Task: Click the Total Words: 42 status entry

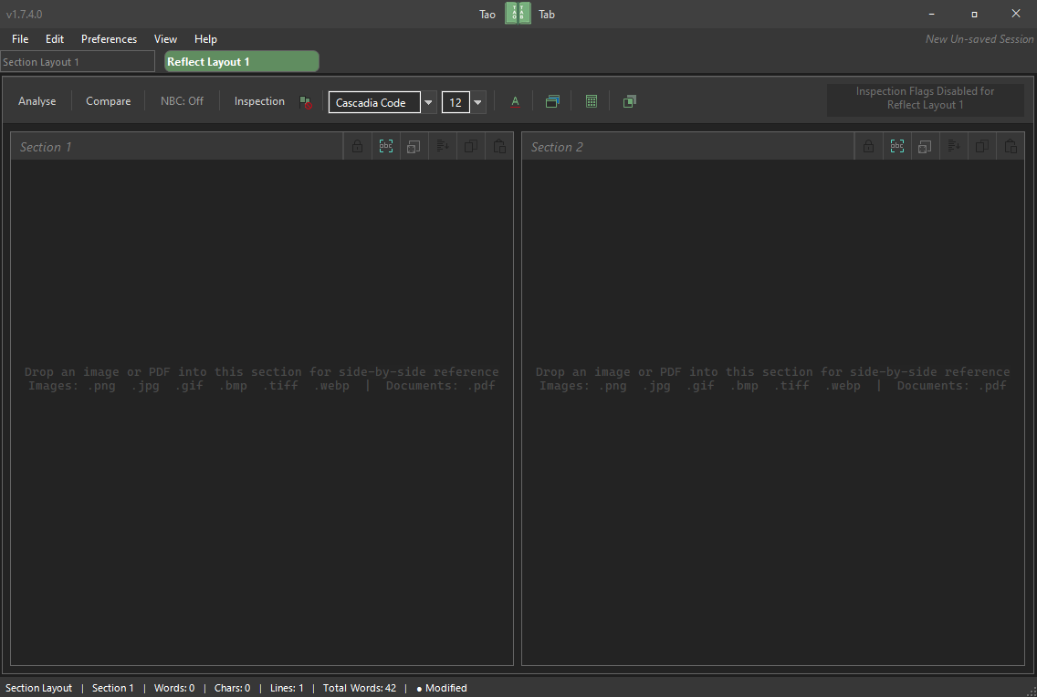Action: 359,688
